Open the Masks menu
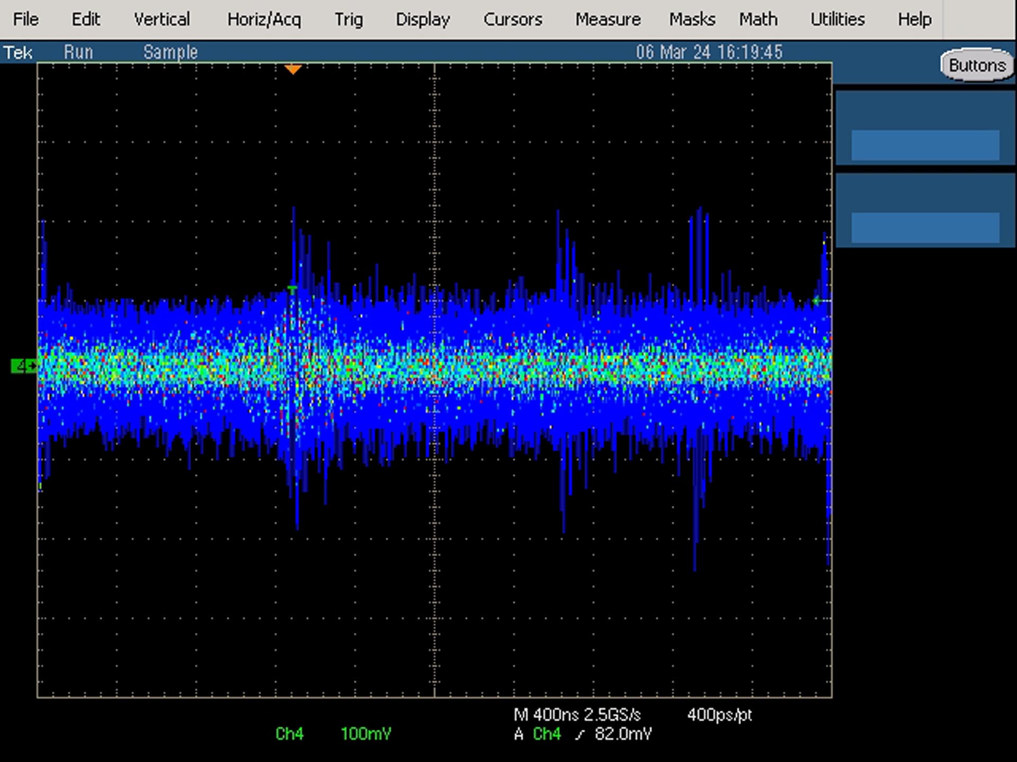 click(692, 20)
